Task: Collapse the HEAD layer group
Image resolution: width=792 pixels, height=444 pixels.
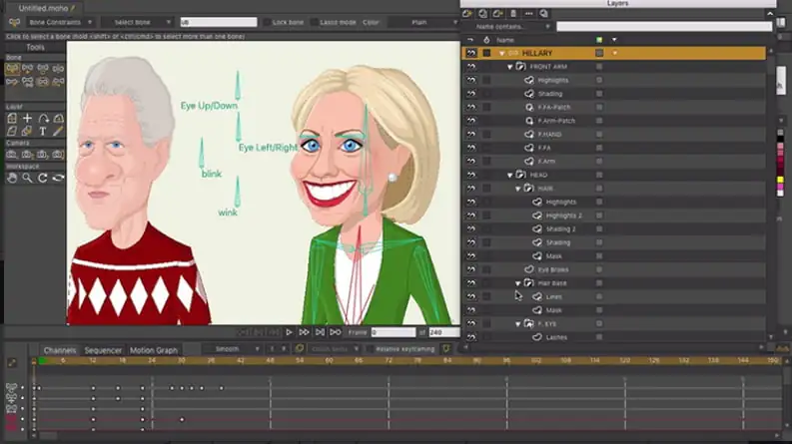Action: [509, 175]
